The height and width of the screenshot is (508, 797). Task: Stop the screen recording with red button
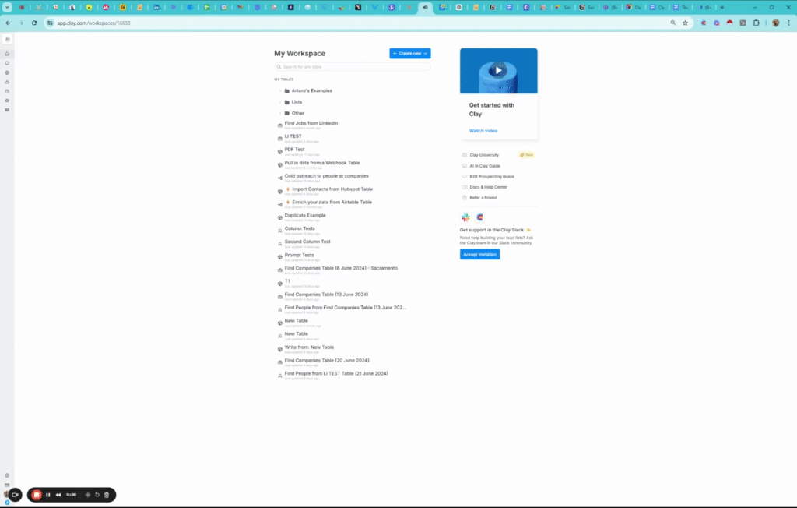(37, 495)
